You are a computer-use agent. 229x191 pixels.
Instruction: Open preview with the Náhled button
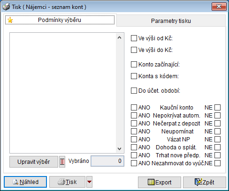click(x=25, y=182)
